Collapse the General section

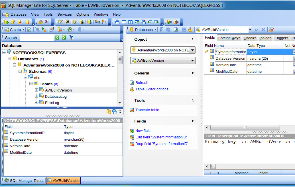click(x=193, y=73)
